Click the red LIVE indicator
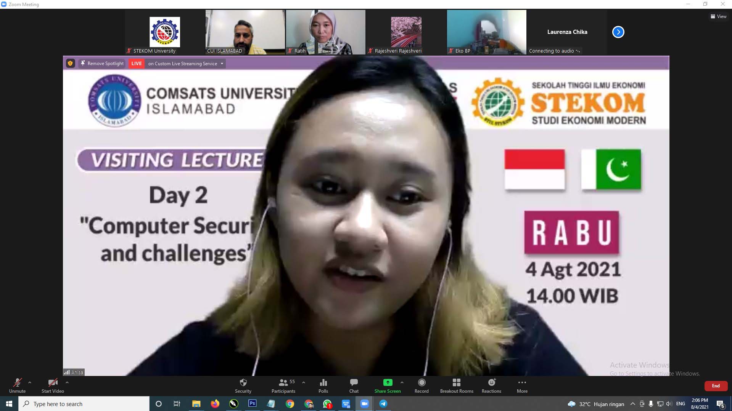732x411 pixels. coord(136,64)
